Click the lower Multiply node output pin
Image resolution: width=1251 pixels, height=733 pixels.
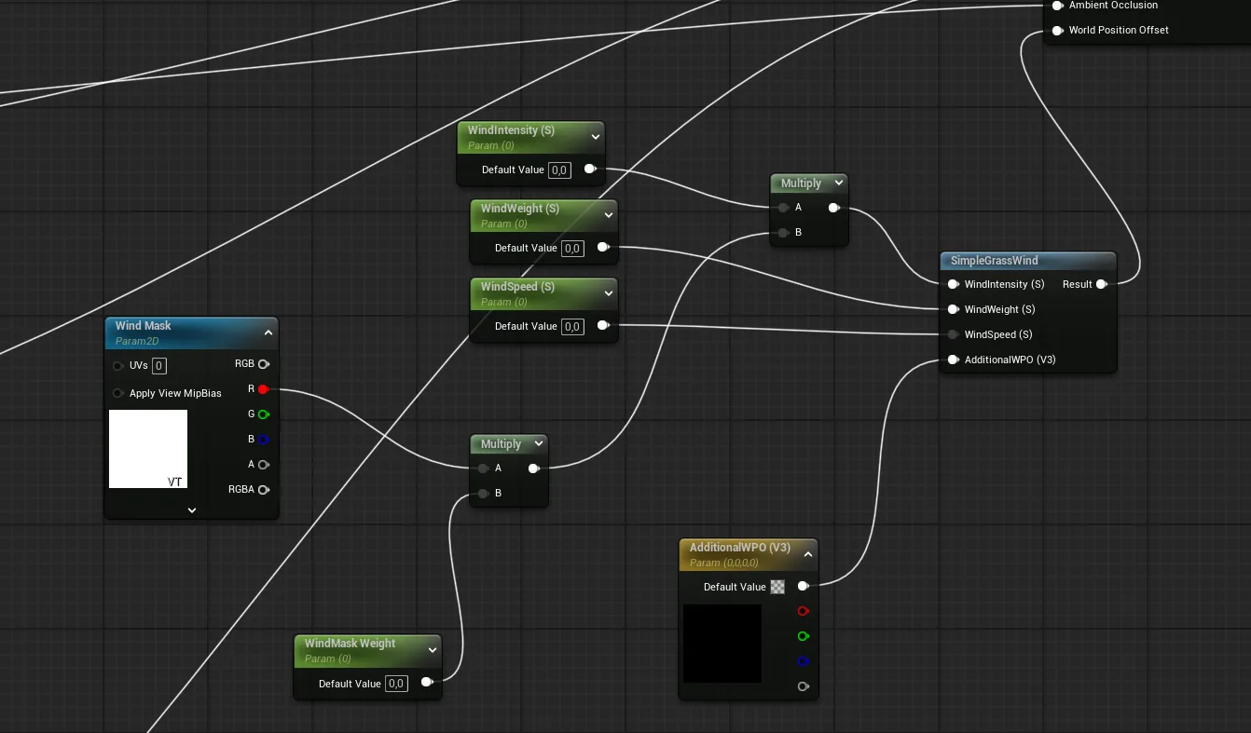point(534,468)
